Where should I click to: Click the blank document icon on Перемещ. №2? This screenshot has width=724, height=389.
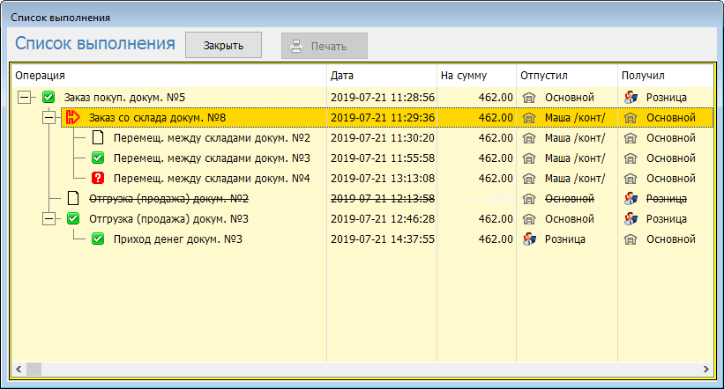[x=98, y=138]
